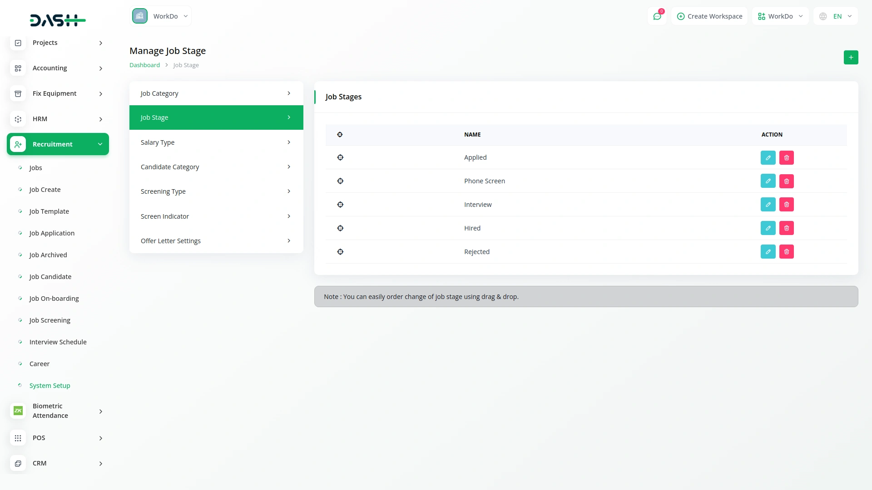Expand the Projects menu chevron

pyautogui.click(x=101, y=43)
